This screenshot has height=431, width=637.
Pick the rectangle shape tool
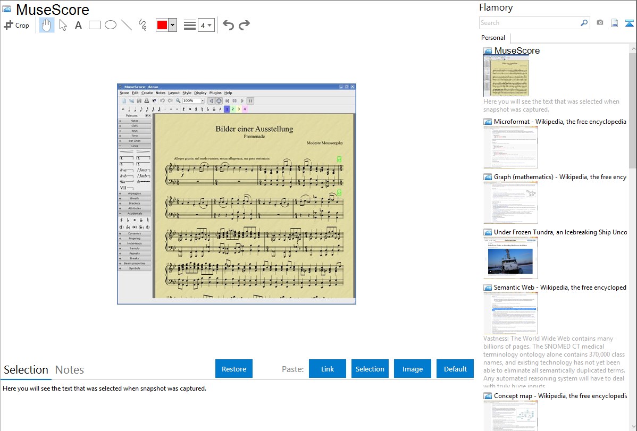95,25
